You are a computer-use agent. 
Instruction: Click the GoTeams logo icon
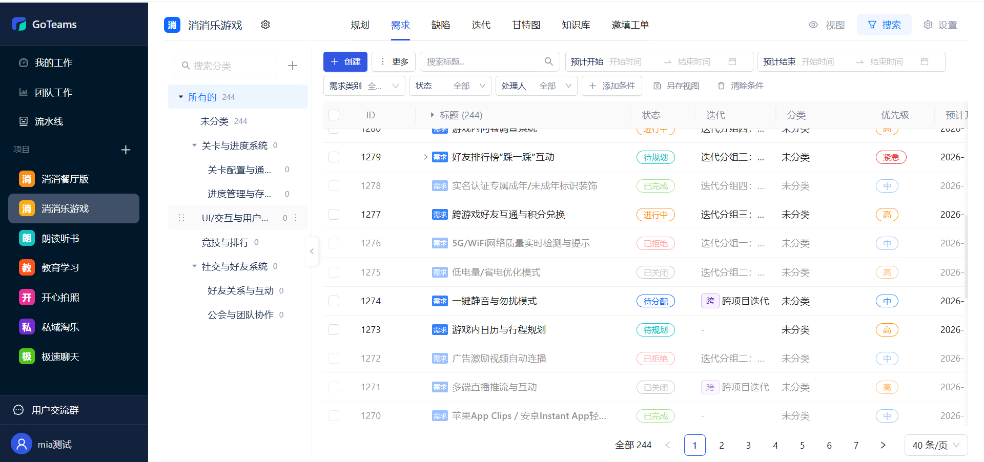[19, 24]
